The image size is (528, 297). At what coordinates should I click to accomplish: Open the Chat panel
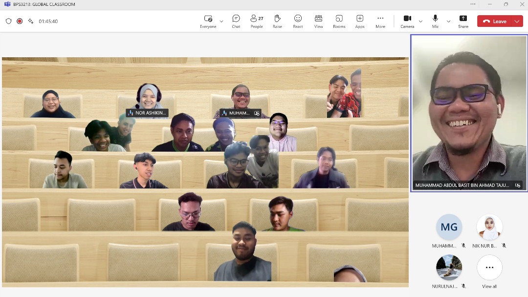(236, 21)
